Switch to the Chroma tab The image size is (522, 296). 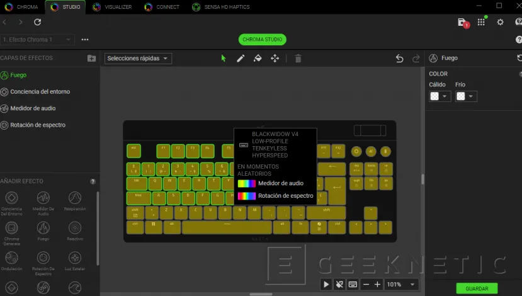point(21,7)
